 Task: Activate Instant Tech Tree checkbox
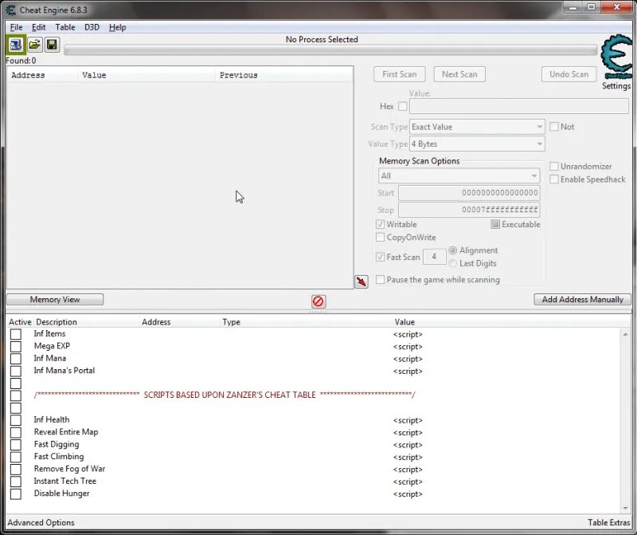pos(16,482)
